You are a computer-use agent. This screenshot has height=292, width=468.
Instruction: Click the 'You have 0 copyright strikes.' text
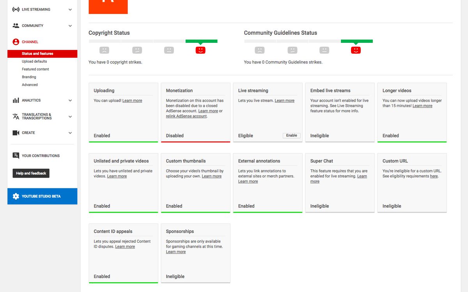click(115, 62)
